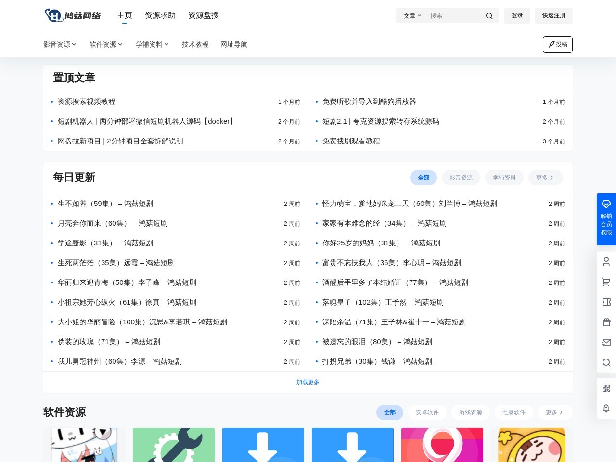Screen dimensions: 616x462
Task: Open the 文章 search type dropdown
Action: 412,16
